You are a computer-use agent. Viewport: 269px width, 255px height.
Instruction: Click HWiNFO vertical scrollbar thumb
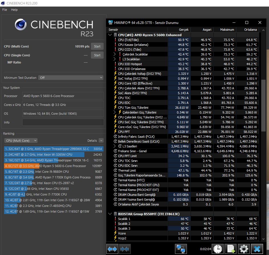click(263, 105)
